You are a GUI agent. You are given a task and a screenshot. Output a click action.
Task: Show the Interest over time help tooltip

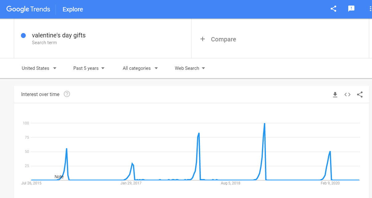(x=67, y=94)
